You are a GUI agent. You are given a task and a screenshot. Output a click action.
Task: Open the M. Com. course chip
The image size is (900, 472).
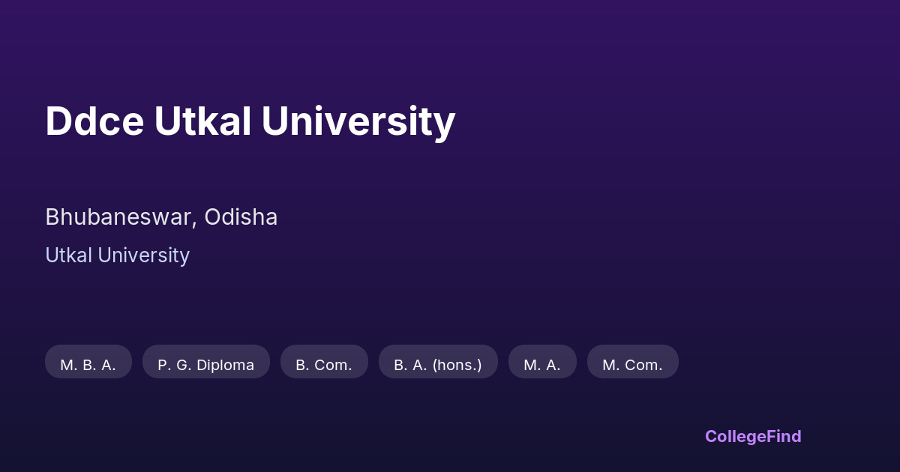point(632,365)
